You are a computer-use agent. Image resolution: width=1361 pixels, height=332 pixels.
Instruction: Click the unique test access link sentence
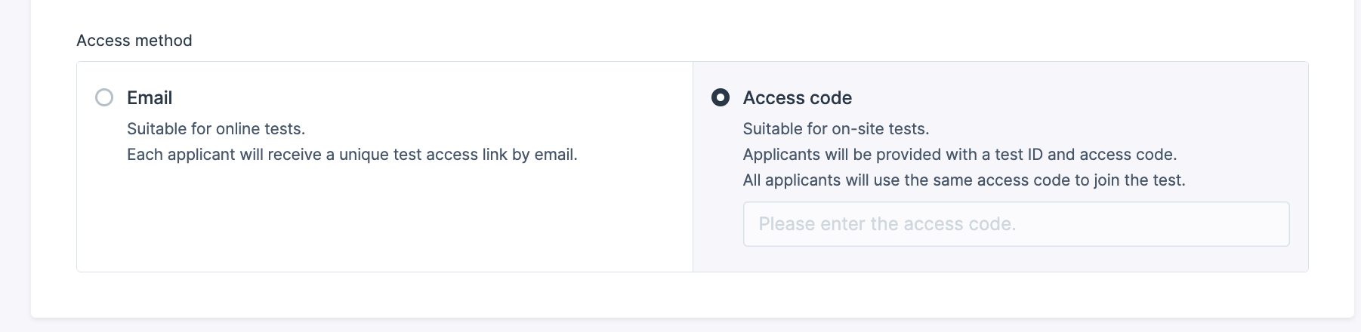tap(352, 155)
